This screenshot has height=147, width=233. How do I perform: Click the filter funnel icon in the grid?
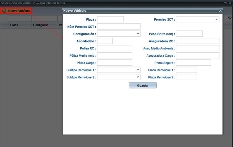[230, 19]
